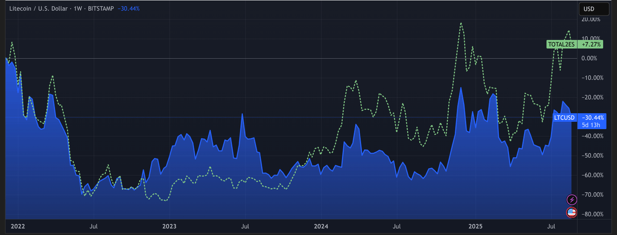Click the 2022 time axis label
Image resolution: width=617 pixels, height=235 pixels.
18,226
